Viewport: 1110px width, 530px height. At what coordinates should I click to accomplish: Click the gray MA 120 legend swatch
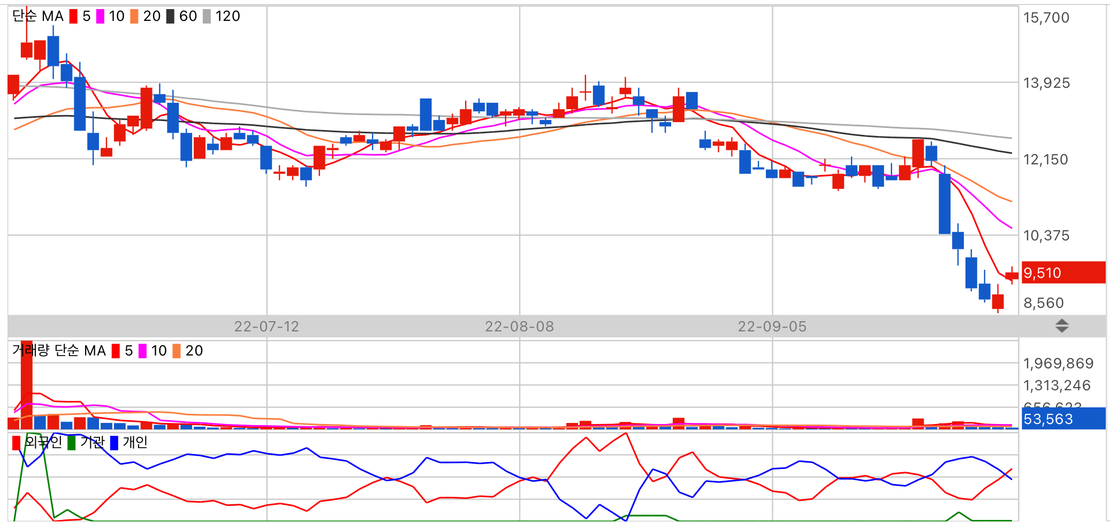click(207, 17)
